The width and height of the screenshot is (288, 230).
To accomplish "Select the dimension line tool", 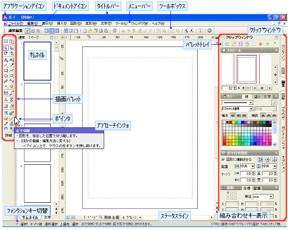I will tap(6, 93).
